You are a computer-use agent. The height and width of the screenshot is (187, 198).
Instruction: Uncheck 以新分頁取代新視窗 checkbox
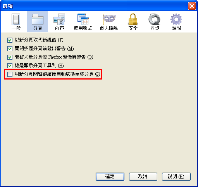click(x=10, y=40)
